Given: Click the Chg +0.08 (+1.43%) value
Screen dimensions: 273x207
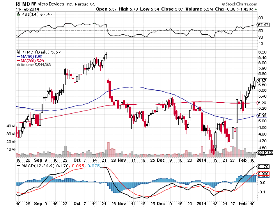Looking at the screenshot, I should point(234,9).
